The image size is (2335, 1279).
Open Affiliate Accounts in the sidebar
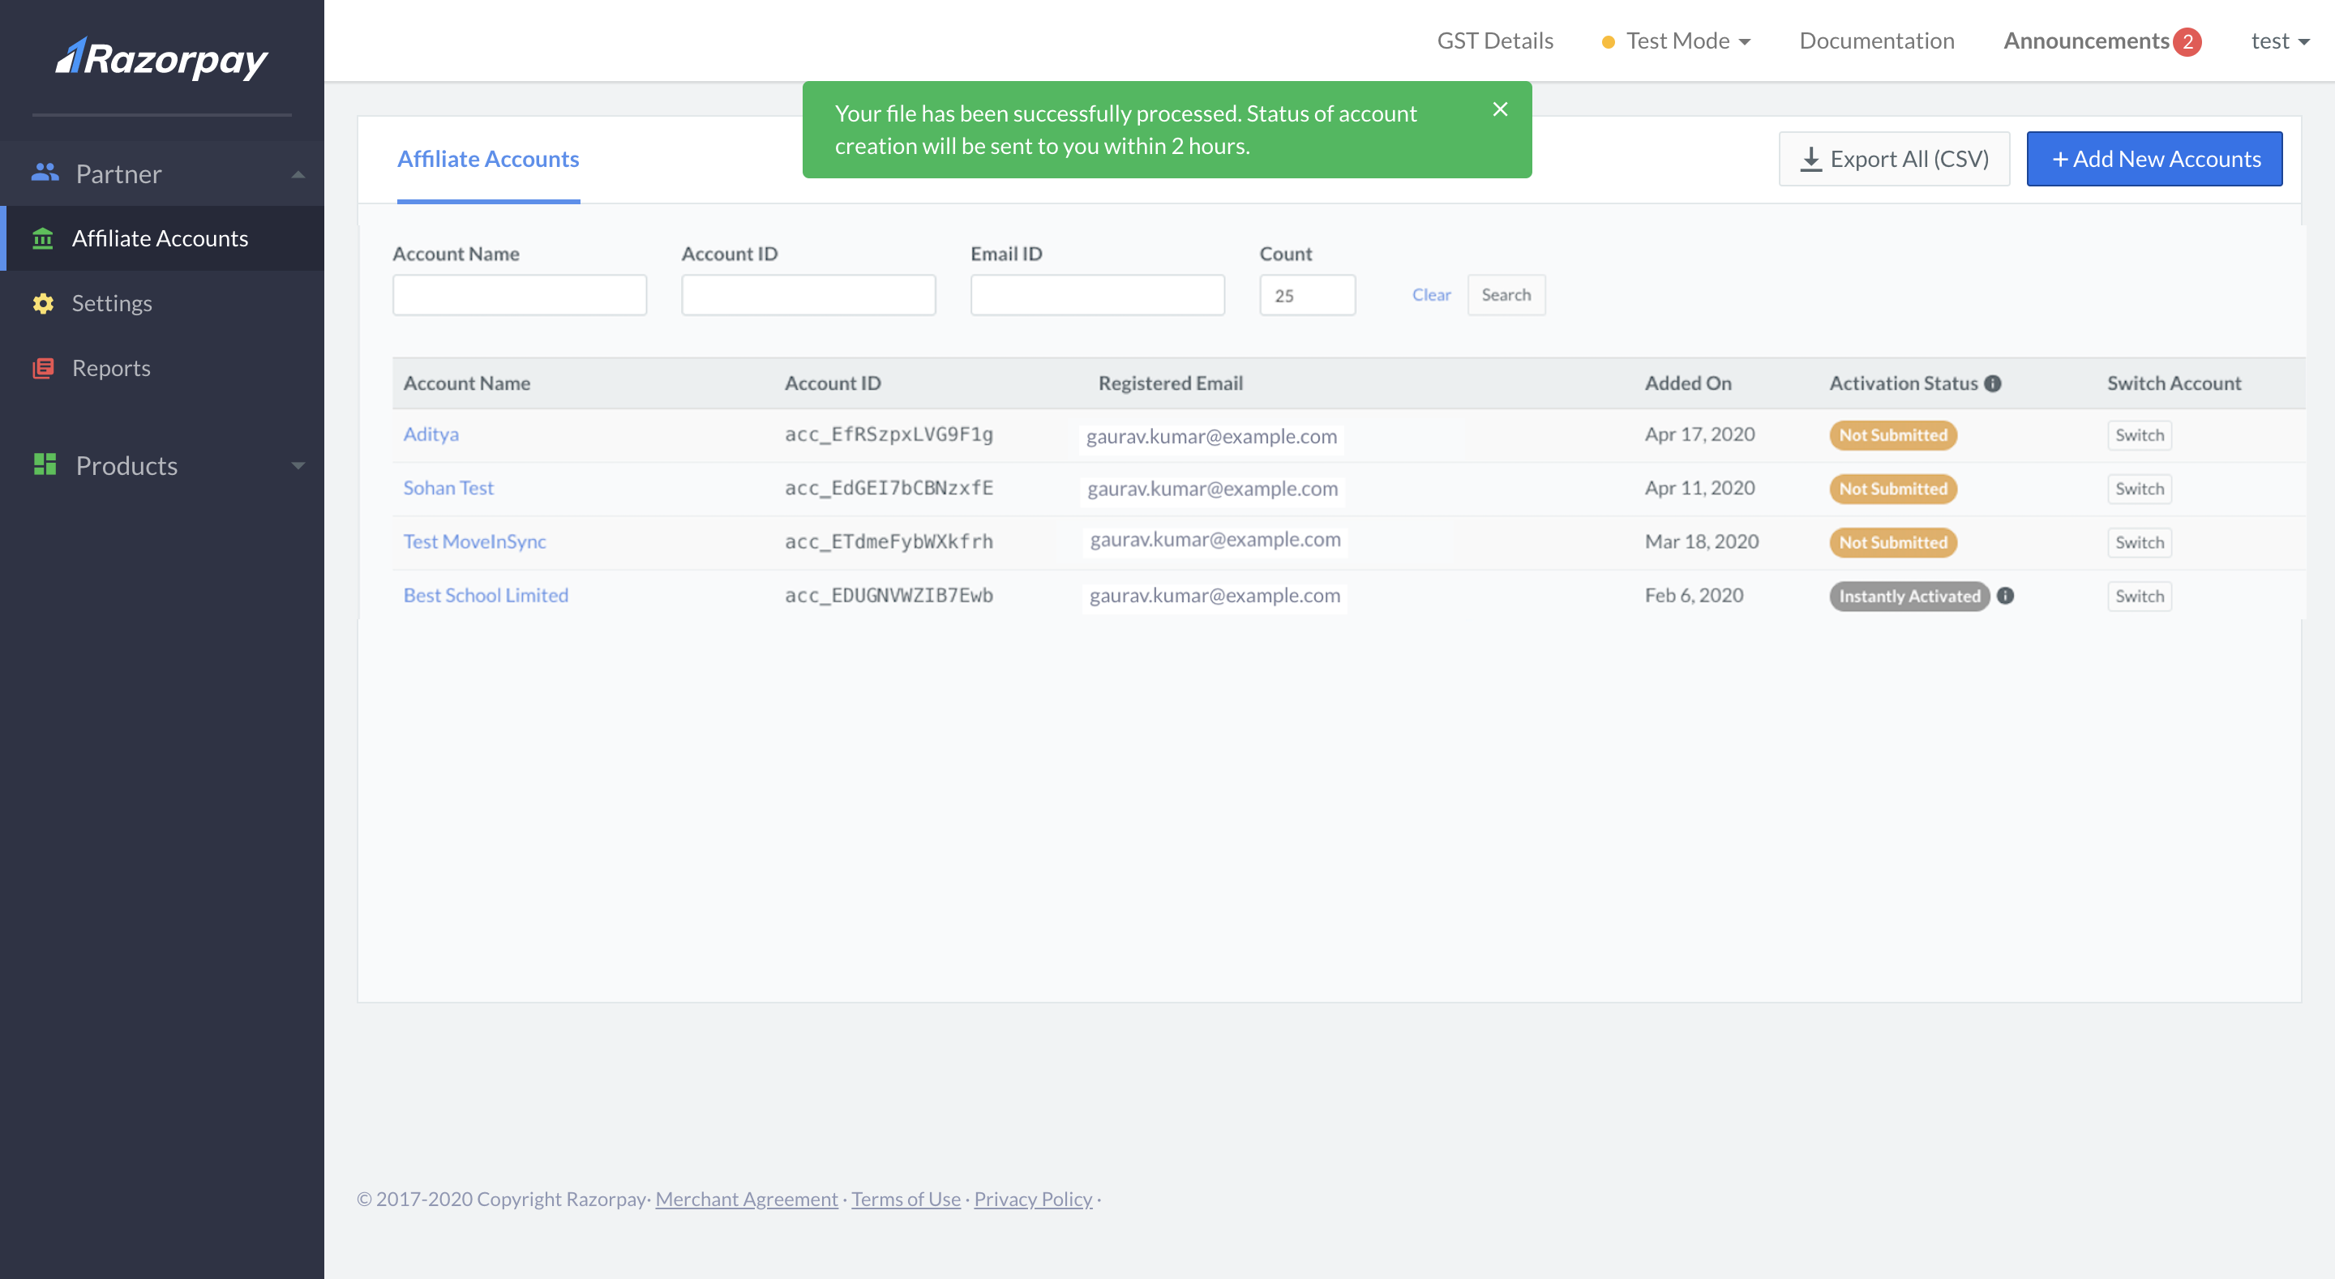click(162, 238)
